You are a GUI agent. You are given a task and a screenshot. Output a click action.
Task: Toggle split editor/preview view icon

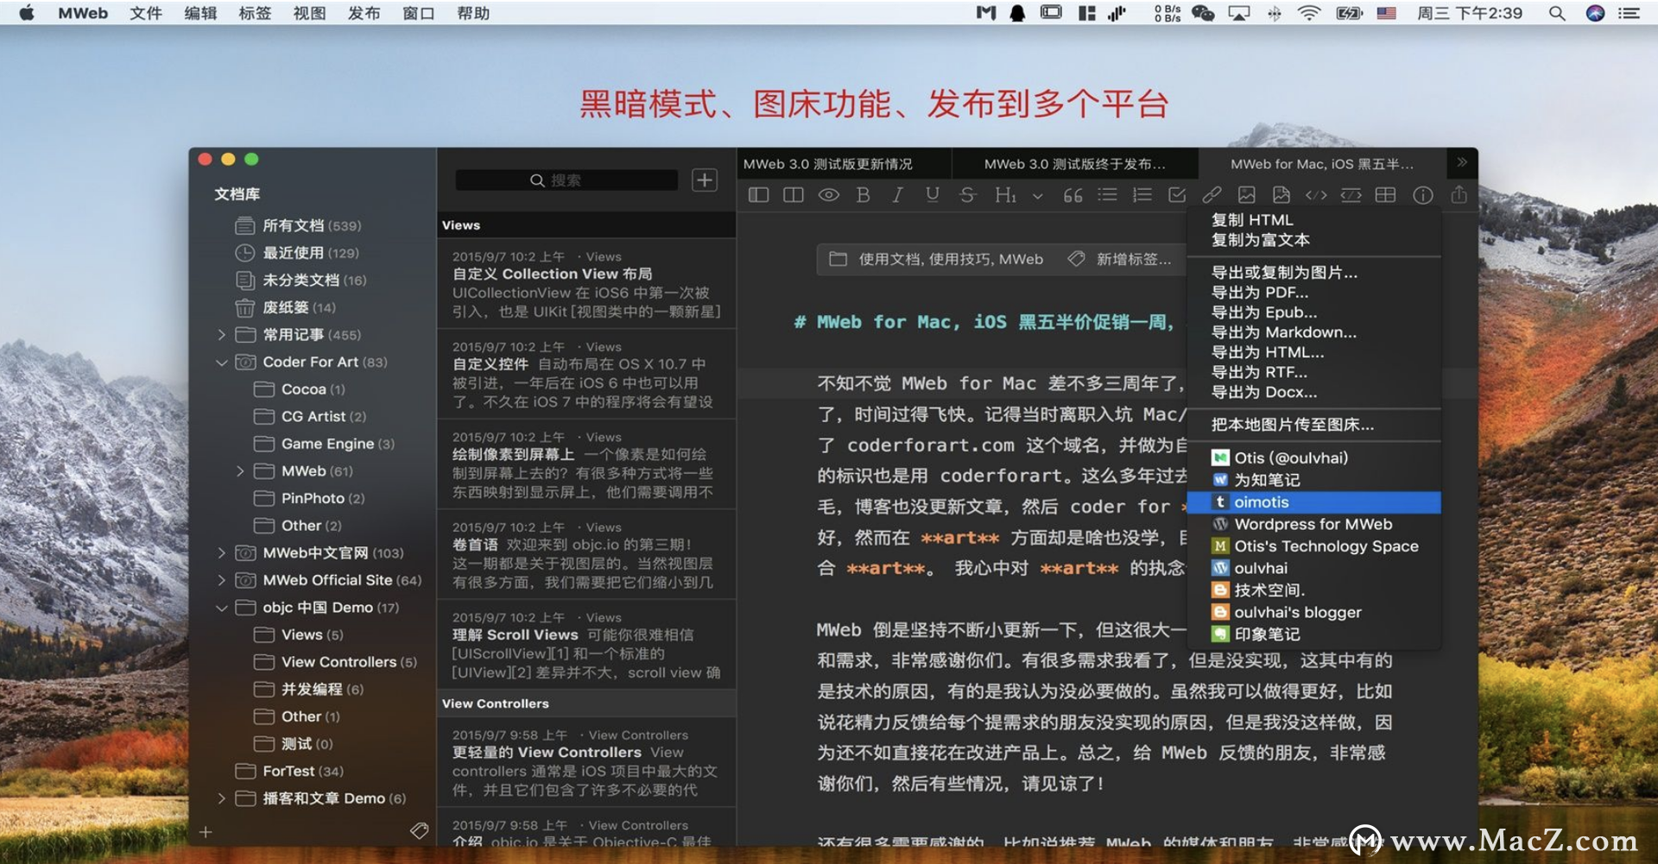pos(793,195)
